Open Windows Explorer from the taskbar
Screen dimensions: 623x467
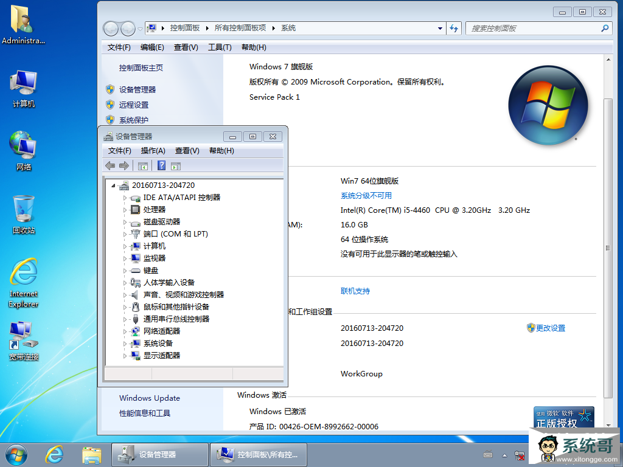(91, 455)
